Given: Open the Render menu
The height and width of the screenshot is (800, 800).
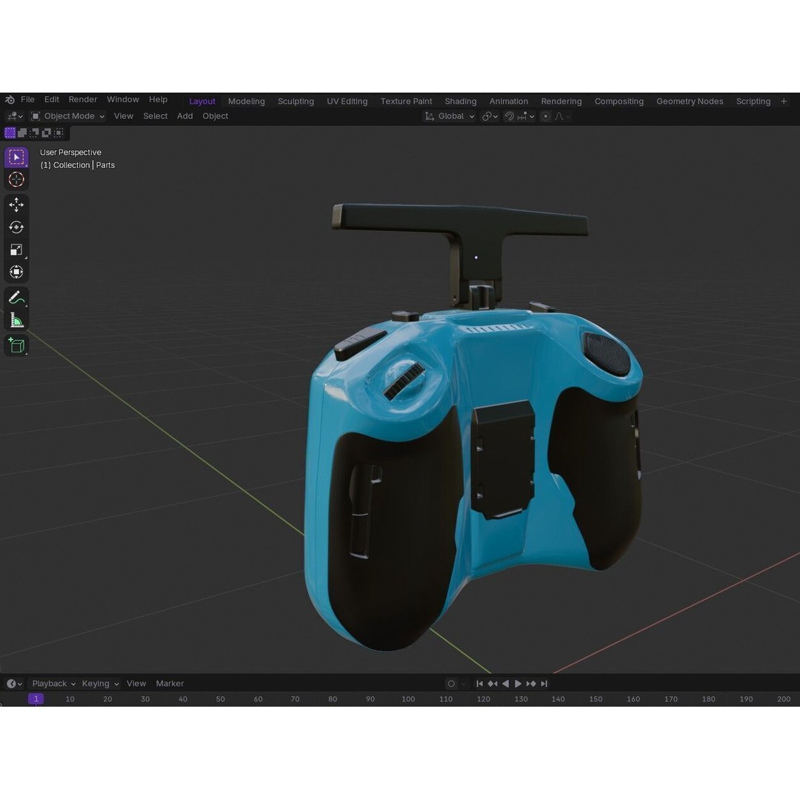Looking at the screenshot, I should (83, 99).
